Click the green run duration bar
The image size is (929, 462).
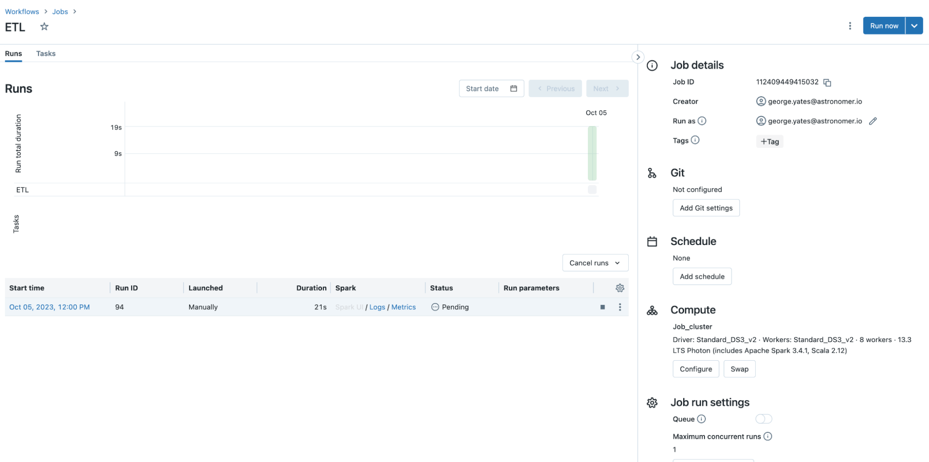point(592,153)
